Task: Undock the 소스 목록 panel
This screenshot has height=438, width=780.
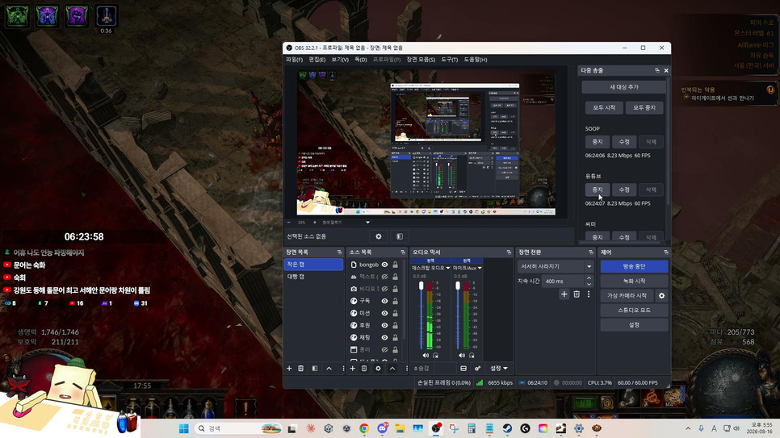Action: pos(403,252)
